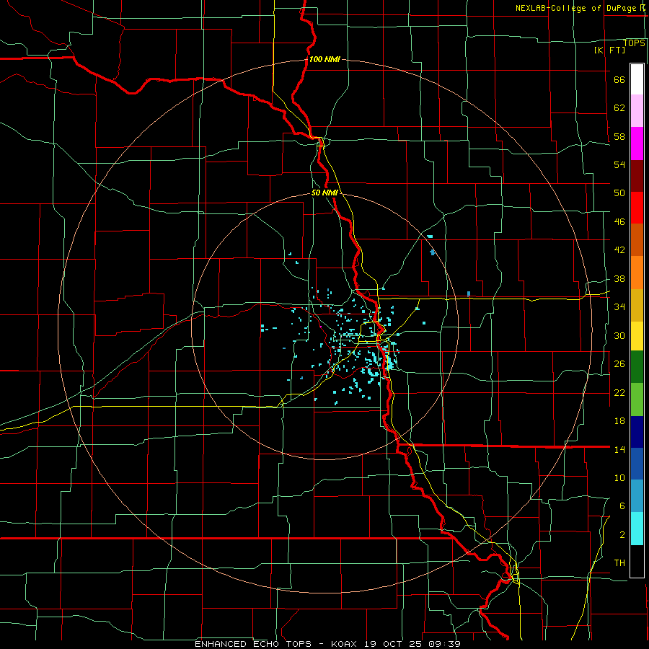649x649 pixels.
Task: Click the 100 NMI range ring label
Action: pyautogui.click(x=324, y=59)
